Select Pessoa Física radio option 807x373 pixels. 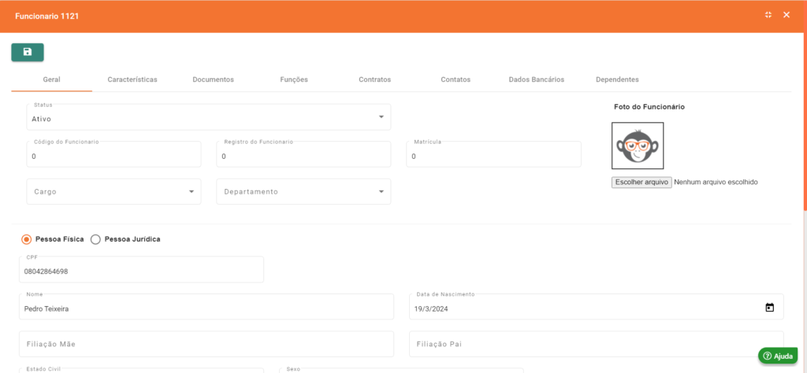(x=27, y=239)
